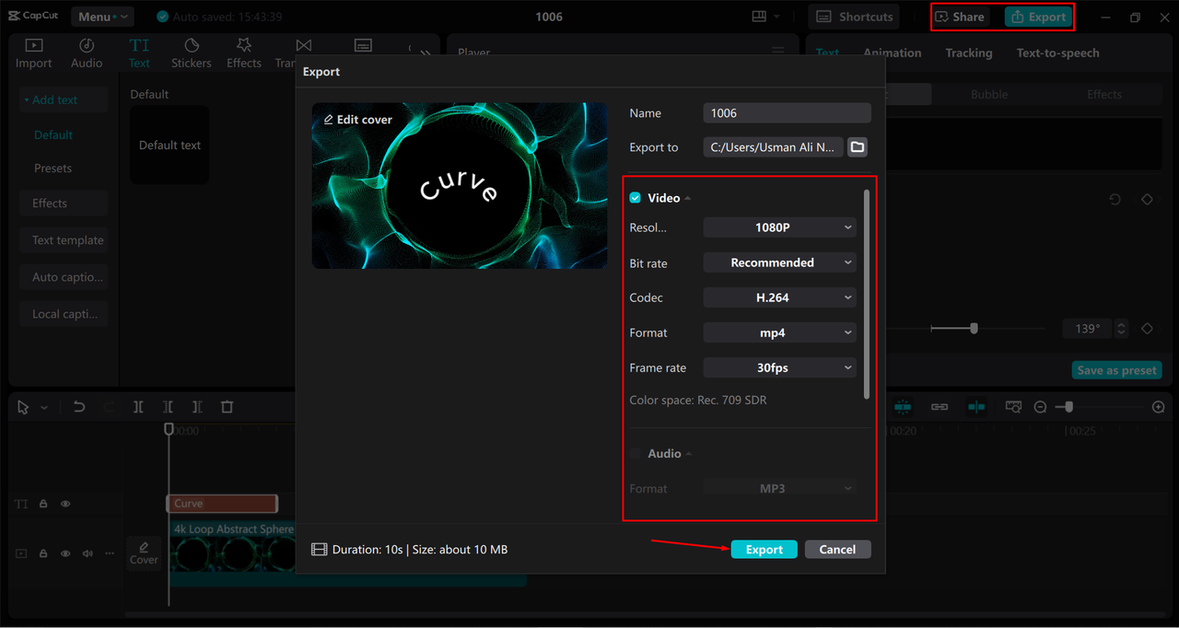Viewport: 1179px width, 628px height.
Task: Open the Codec H.264 dropdown
Action: 779,297
